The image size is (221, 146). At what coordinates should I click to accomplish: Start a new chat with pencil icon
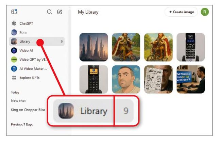60,12
